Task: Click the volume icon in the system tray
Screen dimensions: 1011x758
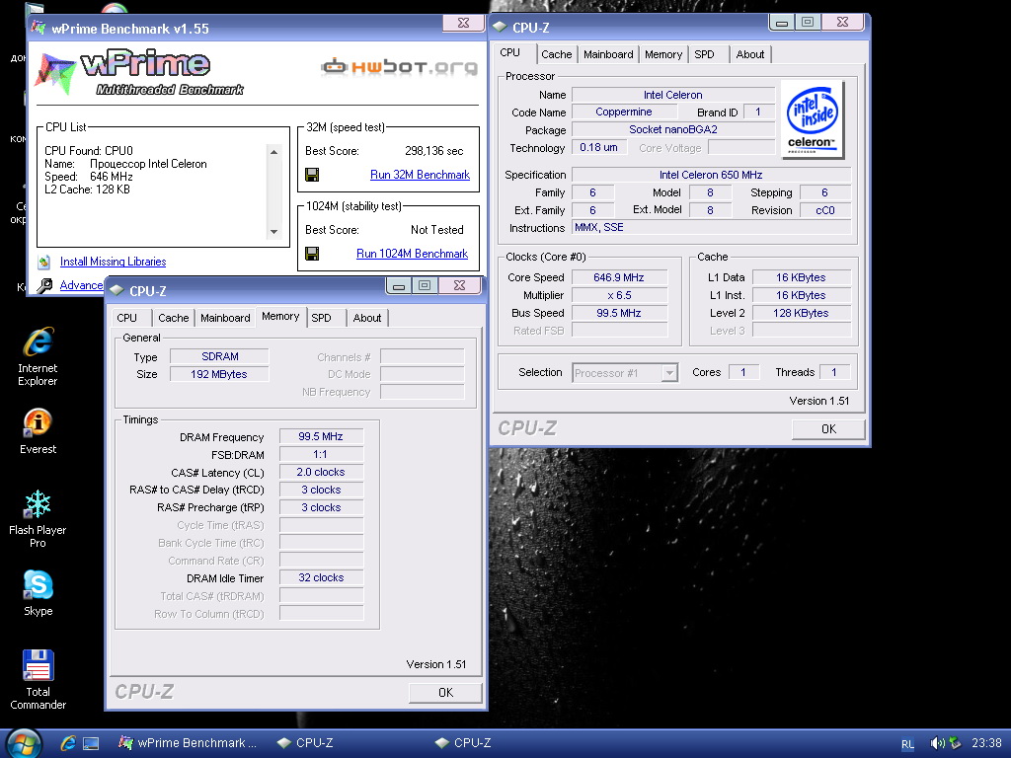Action: click(937, 743)
